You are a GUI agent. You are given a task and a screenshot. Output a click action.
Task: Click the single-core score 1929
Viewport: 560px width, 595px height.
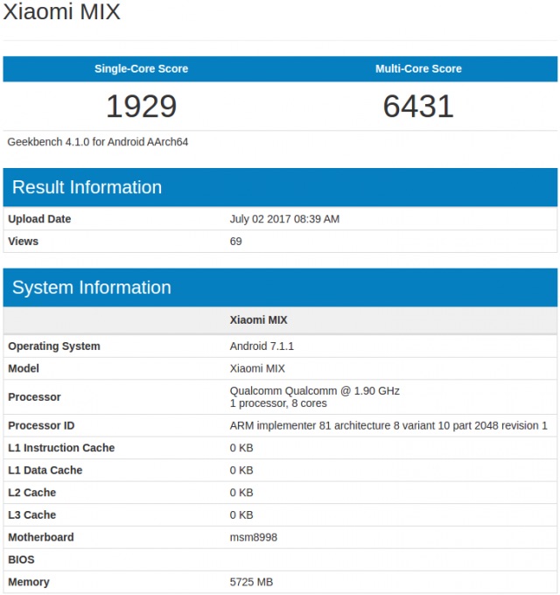(x=141, y=106)
